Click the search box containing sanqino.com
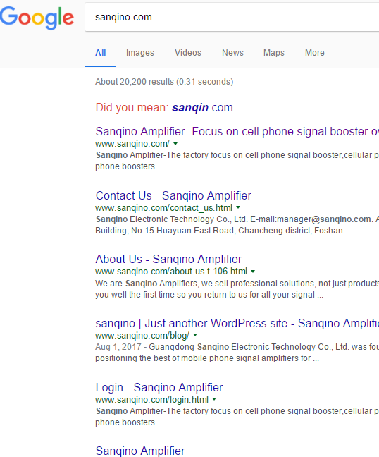This screenshot has height=457, width=379. [x=232, y=17]
